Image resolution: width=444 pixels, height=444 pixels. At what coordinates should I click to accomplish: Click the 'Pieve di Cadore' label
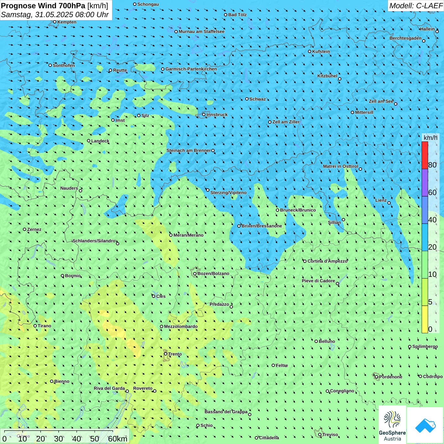pyautogui.click(x=318, y=281)
